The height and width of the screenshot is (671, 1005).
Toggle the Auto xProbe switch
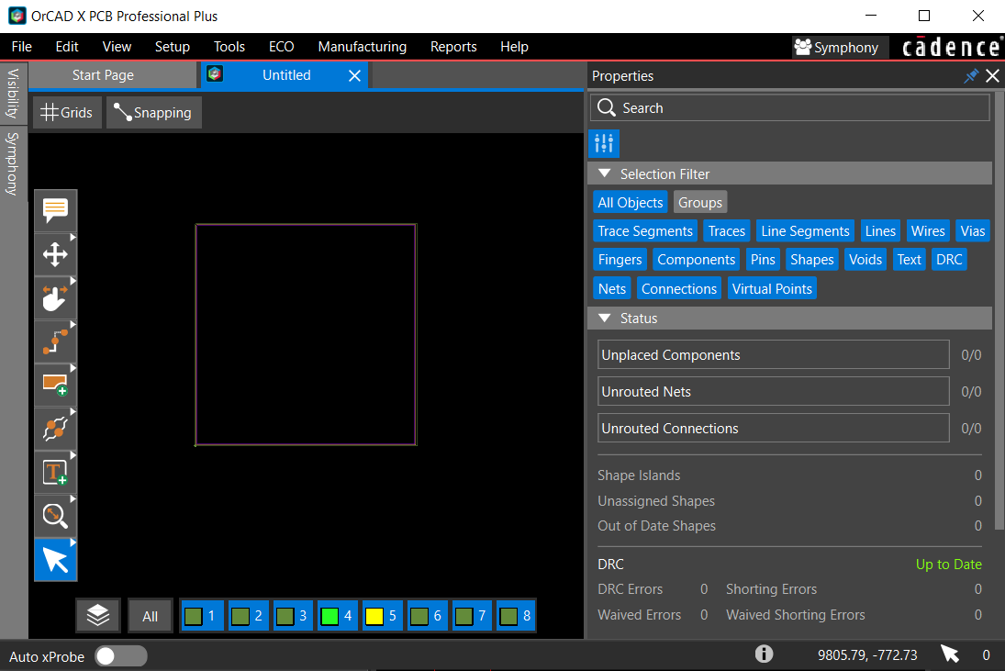click(x=121, y=656)
